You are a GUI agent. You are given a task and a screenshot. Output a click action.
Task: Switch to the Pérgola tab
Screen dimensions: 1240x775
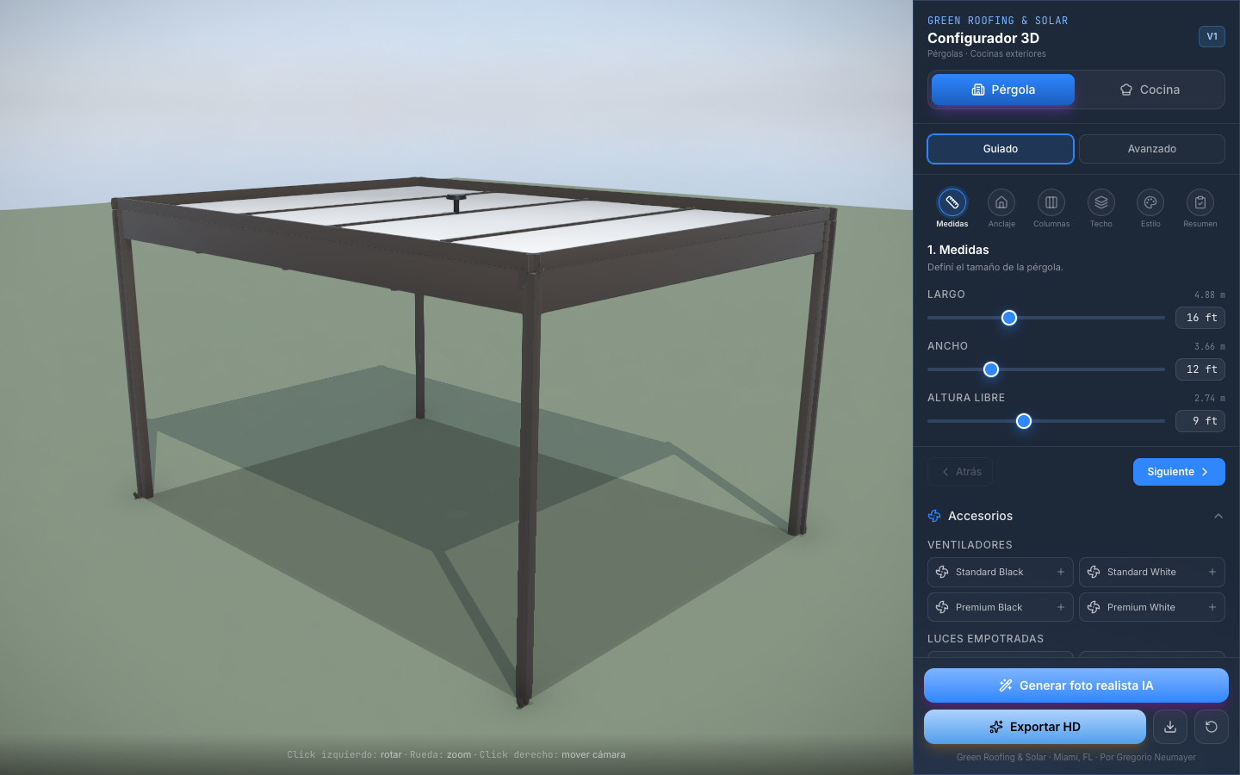coord(1003,90)
